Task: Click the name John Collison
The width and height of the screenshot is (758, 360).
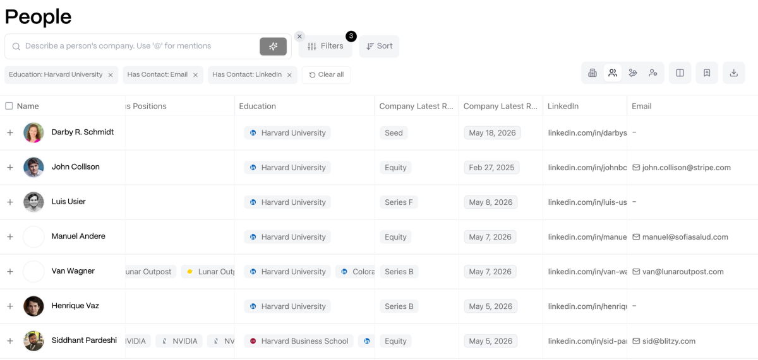Action: point(76,166)
